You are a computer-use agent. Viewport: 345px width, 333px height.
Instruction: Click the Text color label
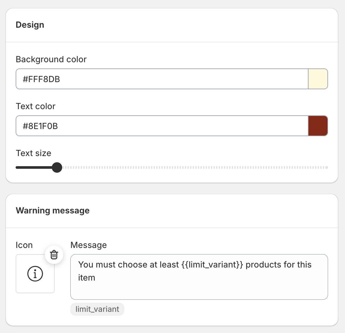click(35, 107)
